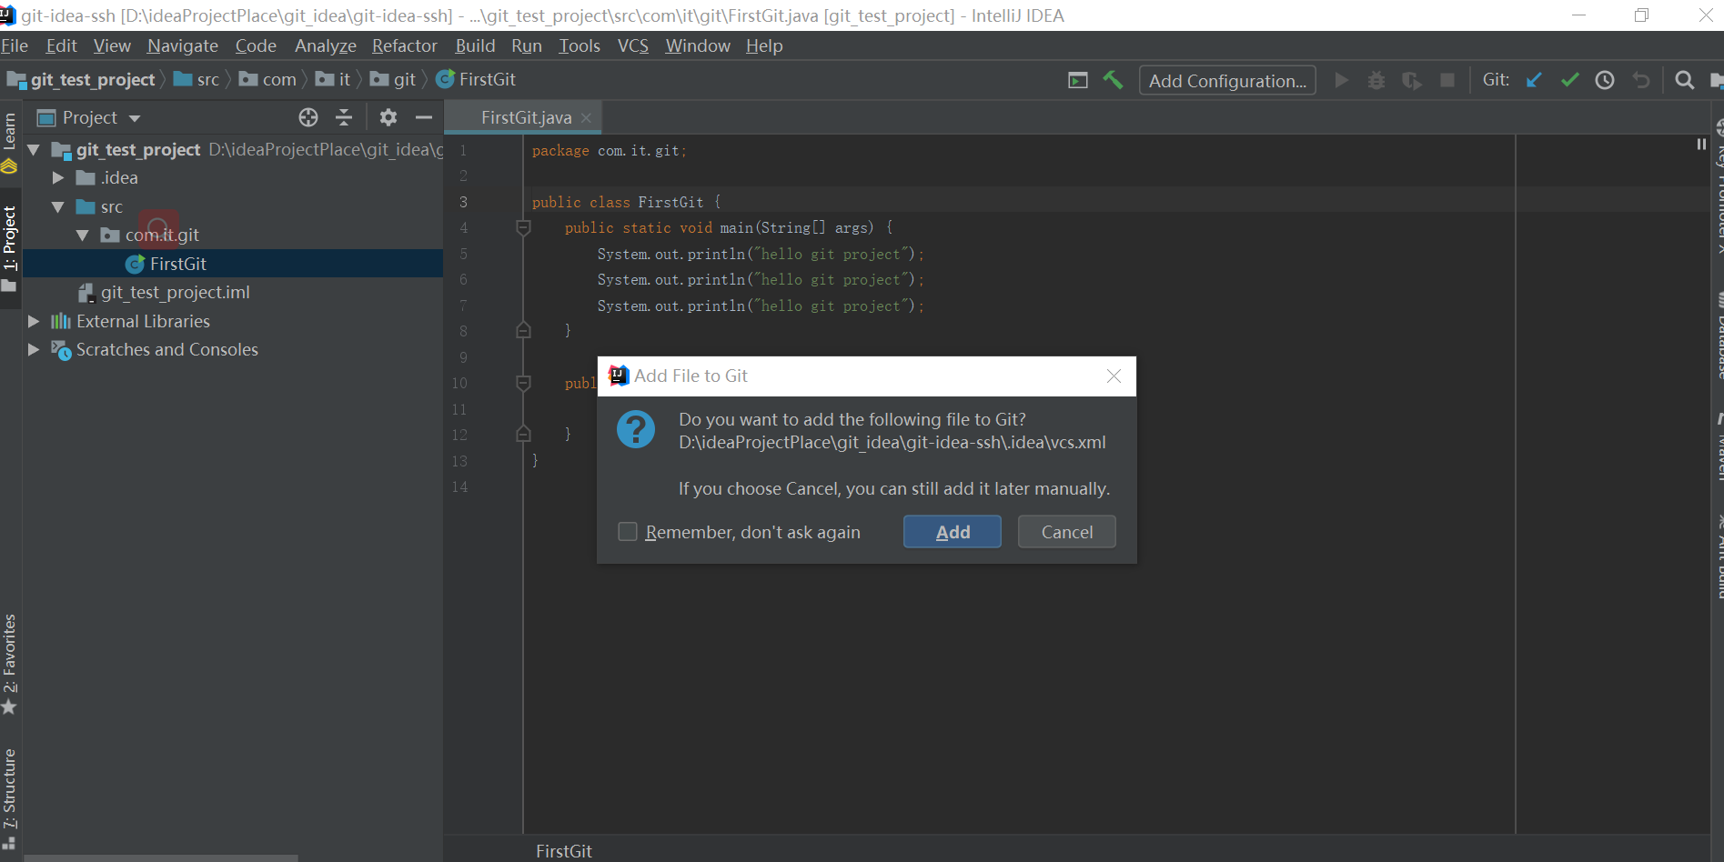Viewport: 1724px width, 862px height.
Task: Collapse the com.it.git package
Action: (x=83, y=235)
